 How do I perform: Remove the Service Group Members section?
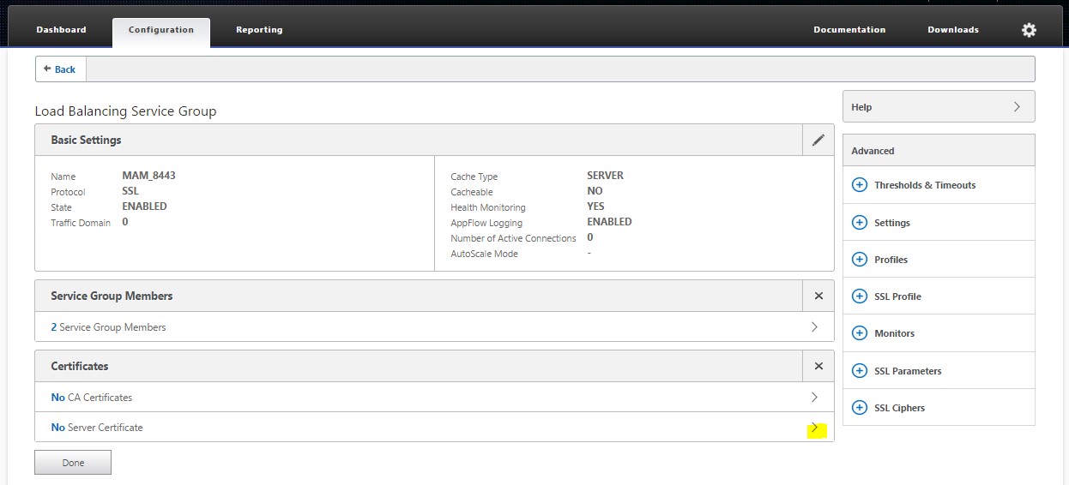click(818, 296)
